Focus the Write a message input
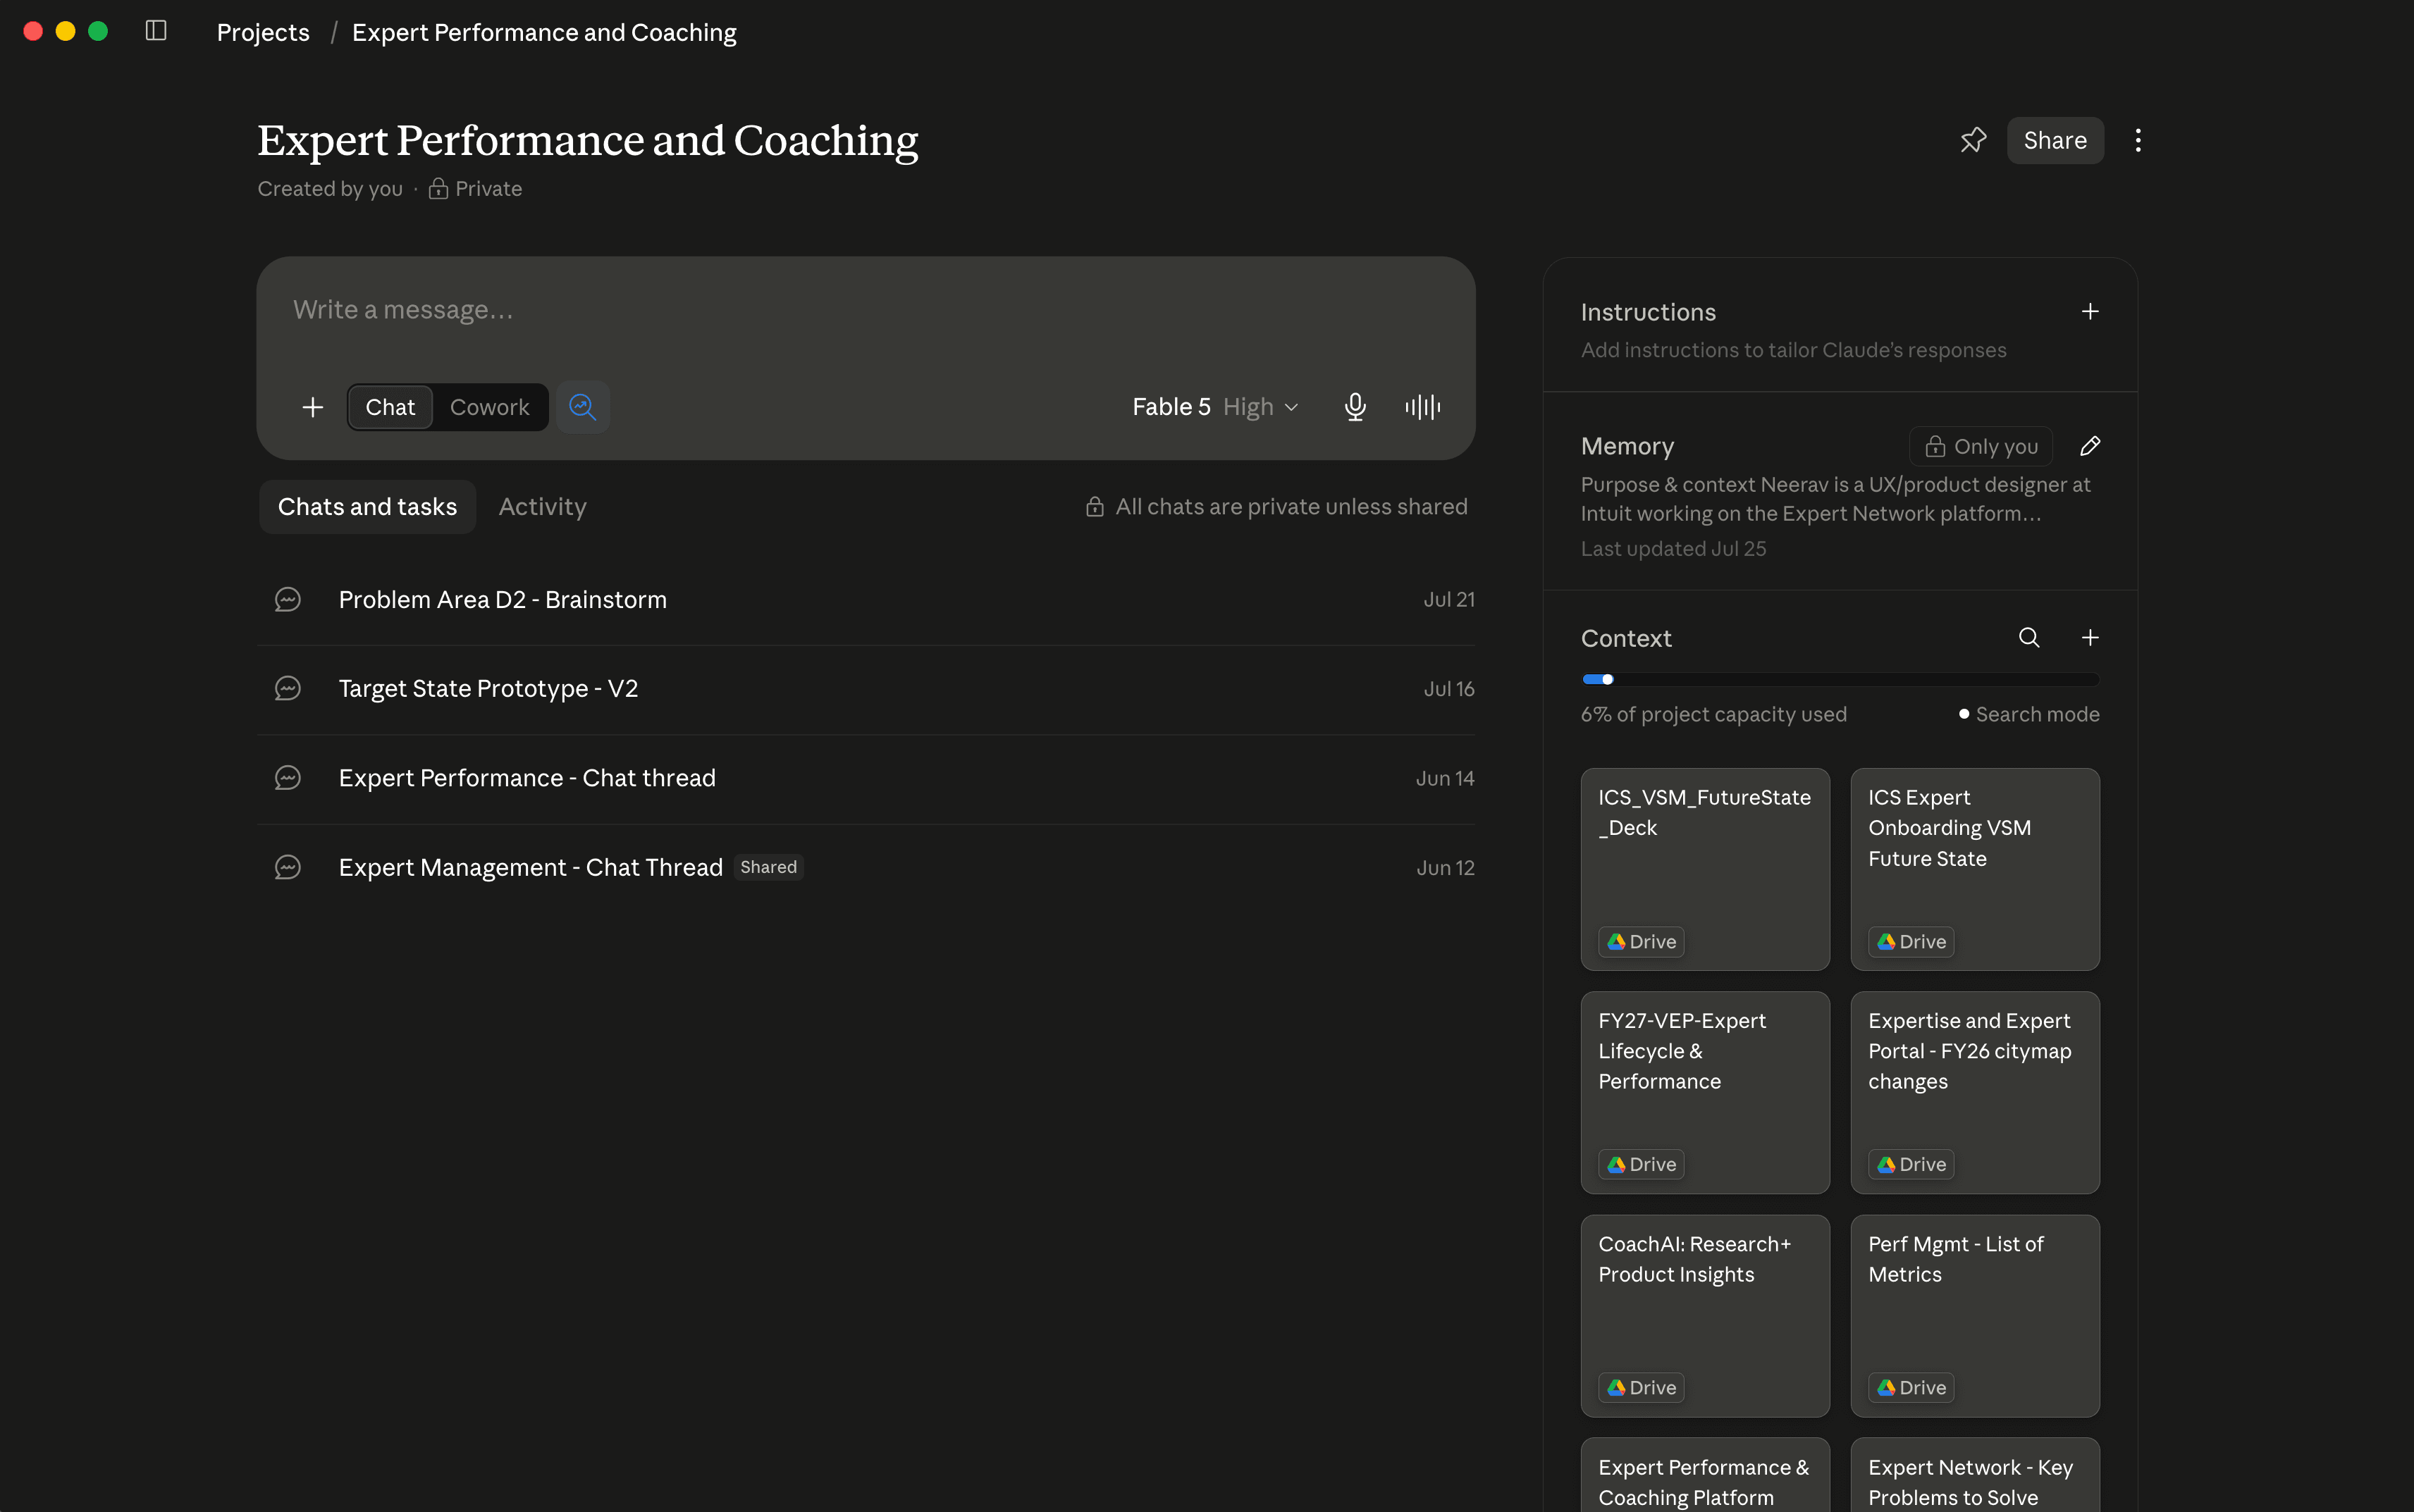Screen dimensions: 2414x1512 (866, 310)
